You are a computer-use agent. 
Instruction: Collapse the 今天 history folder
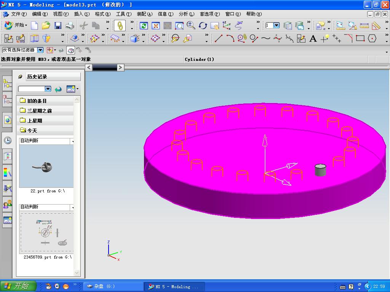click(45, 130)
